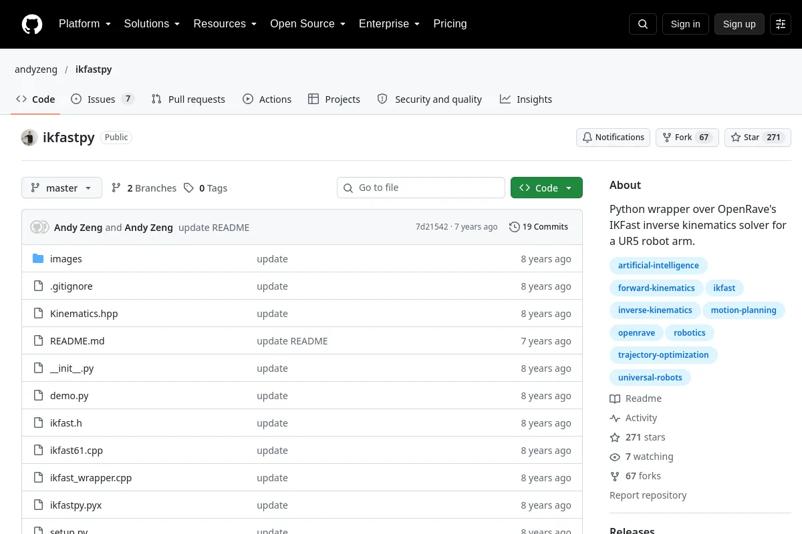The width and height of the screenshot is (802, 534).
Task: Click the .gitignore file icon
Action: point(38,286)
